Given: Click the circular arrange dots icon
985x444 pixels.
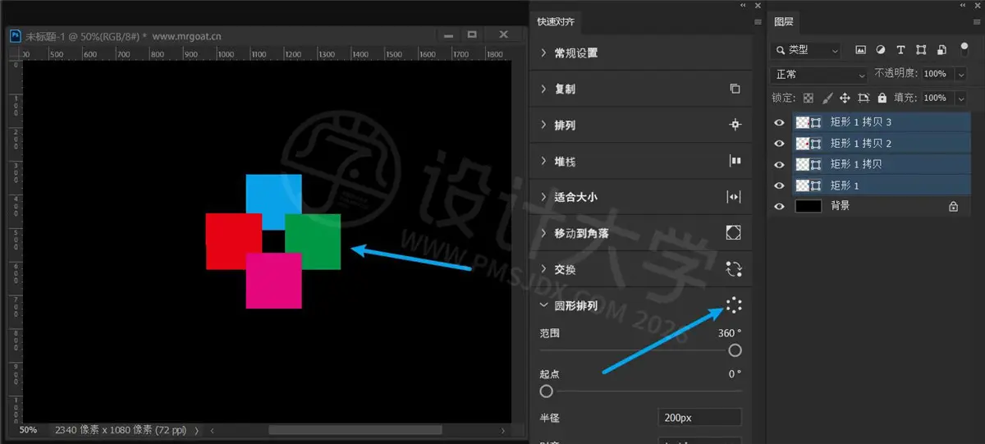Looking at the screenshot, I should (x=734, y=305).
